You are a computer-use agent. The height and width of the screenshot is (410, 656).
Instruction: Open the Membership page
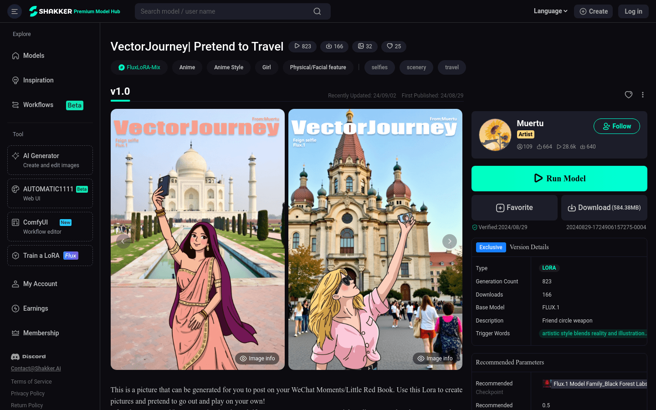pyautogui.click(x=50, y=333)
